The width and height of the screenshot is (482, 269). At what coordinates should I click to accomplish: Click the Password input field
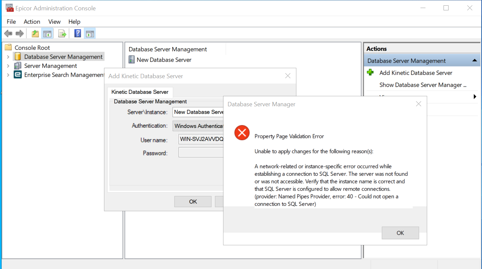[x=201, y=152]
